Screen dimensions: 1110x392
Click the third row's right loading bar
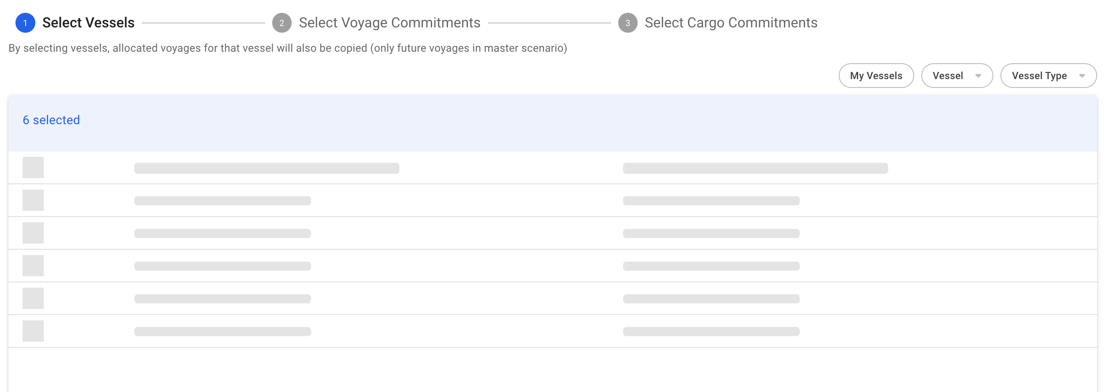click(711, 233)
